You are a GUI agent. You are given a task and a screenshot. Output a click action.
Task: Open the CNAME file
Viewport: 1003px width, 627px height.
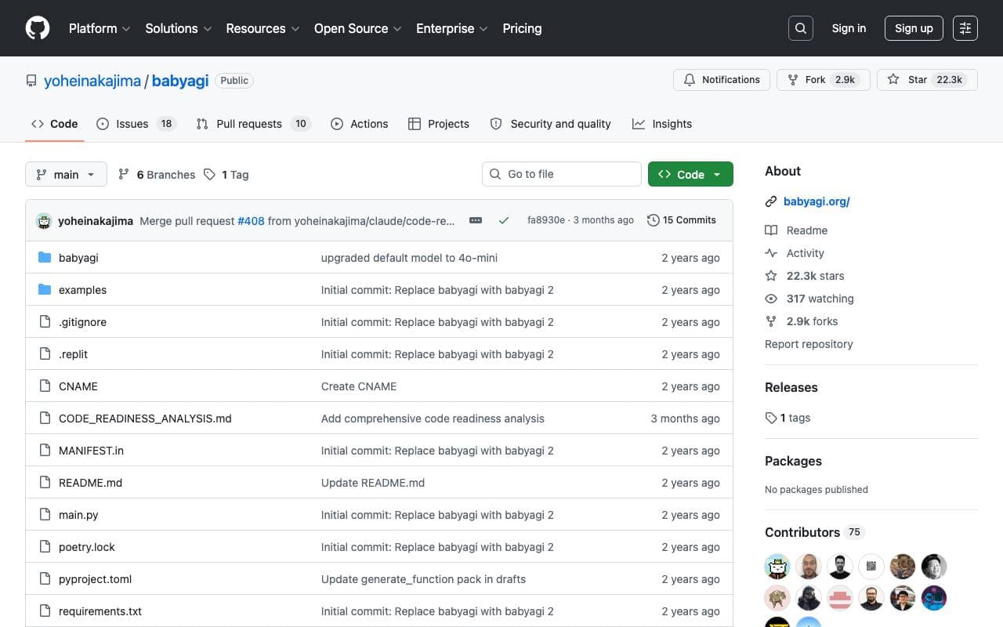(78, 386)
